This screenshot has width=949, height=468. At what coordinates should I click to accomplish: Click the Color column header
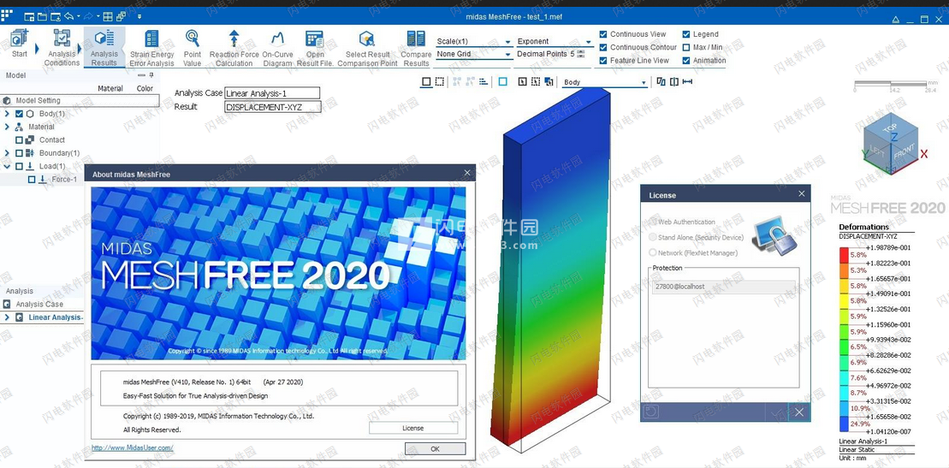tap(145, 88)
